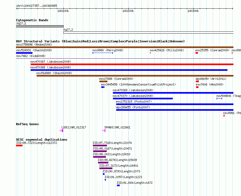This screenshot has height=196, width=241.
Task: Click the dgv66n50 (Arlt2011) red block
Action: pyautogui.click(x=197, y=81)
